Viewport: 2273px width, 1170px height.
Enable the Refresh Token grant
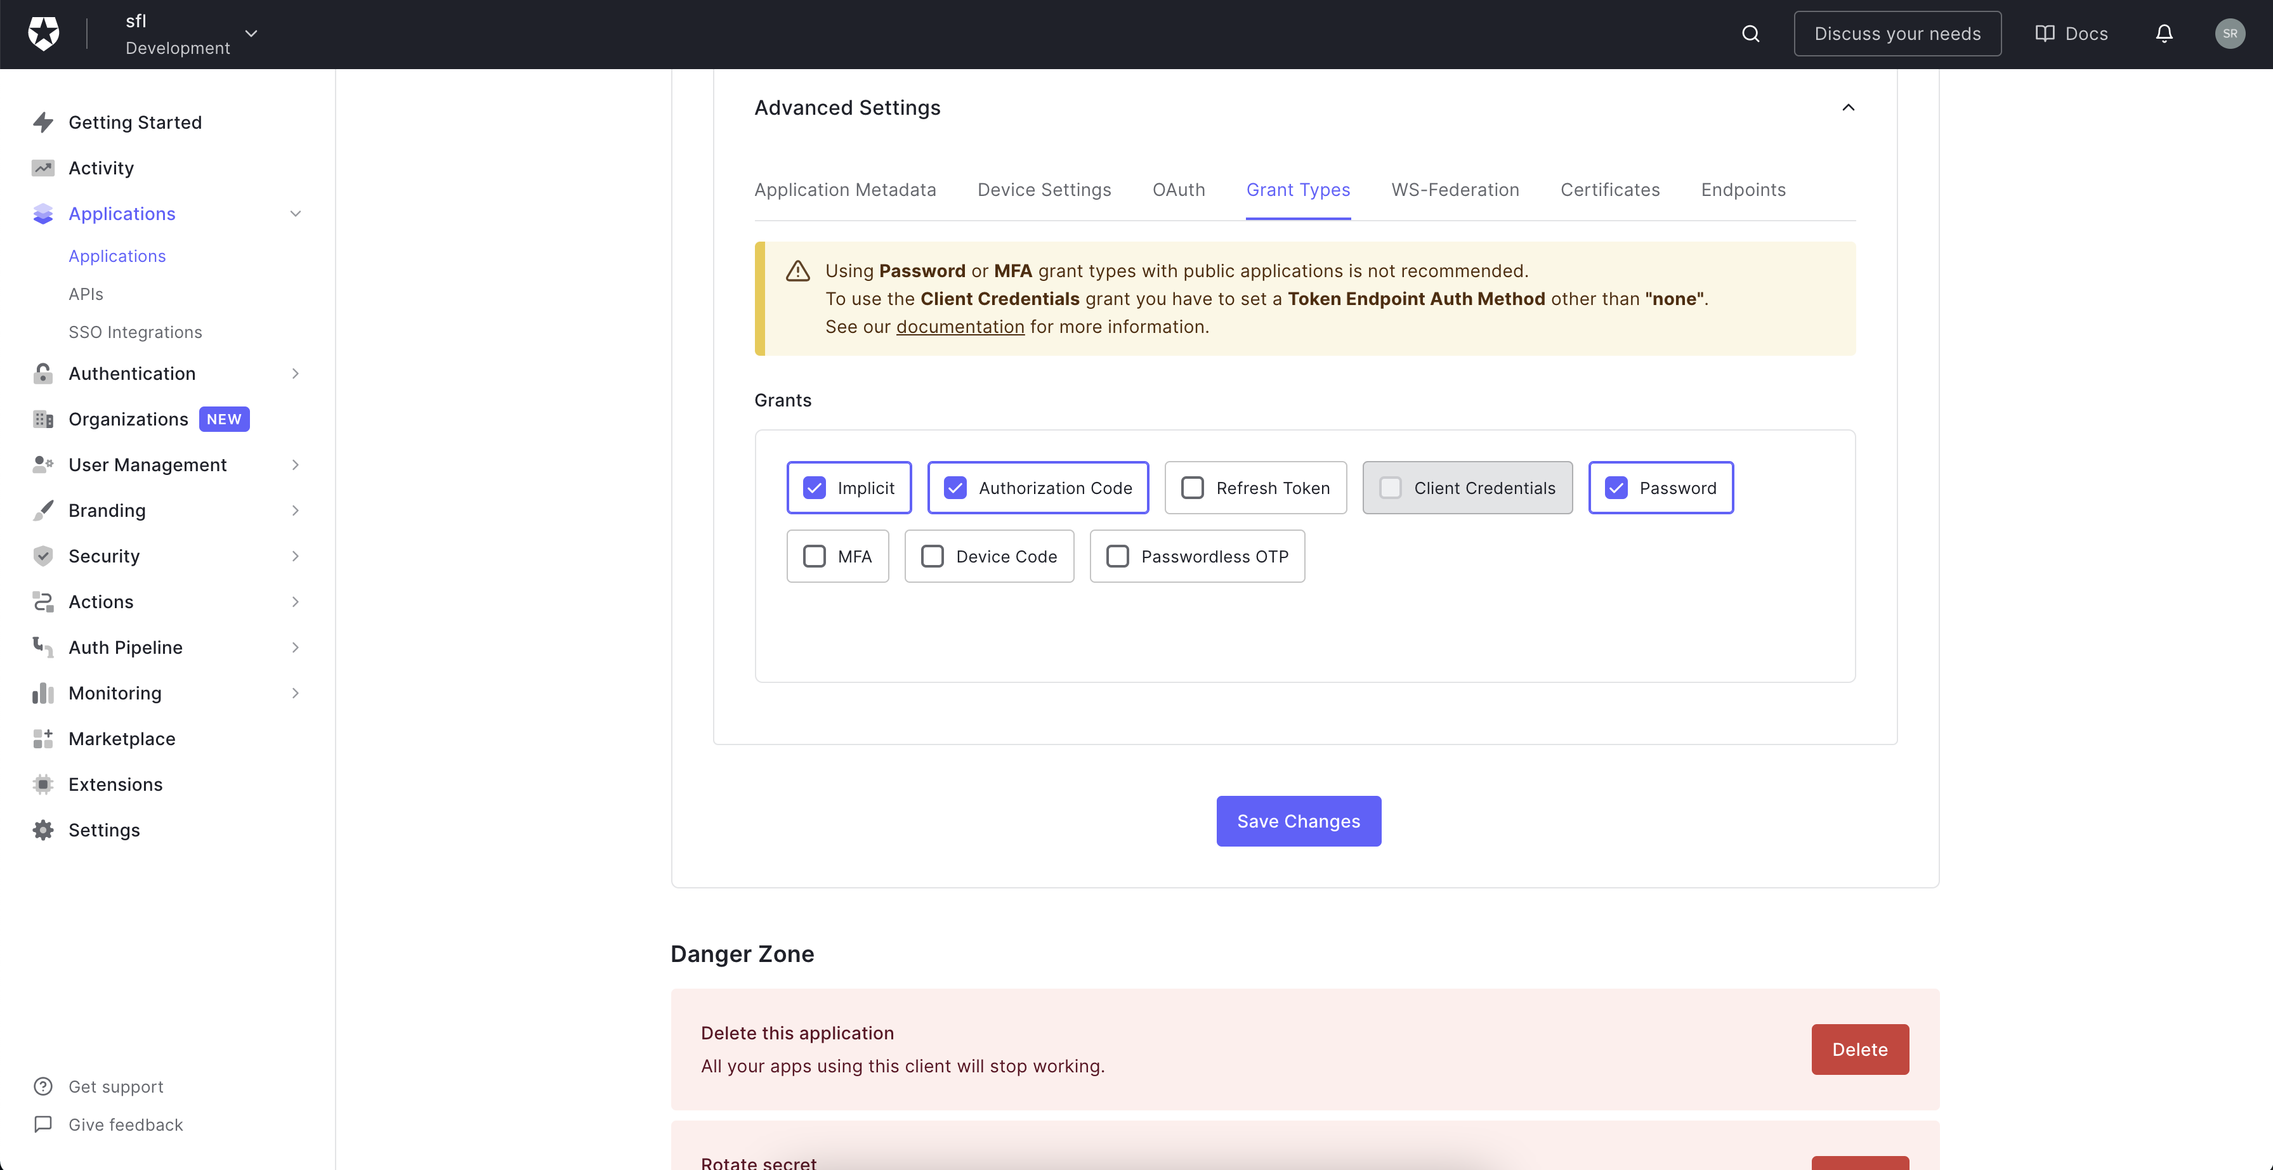click(1192, 487)
